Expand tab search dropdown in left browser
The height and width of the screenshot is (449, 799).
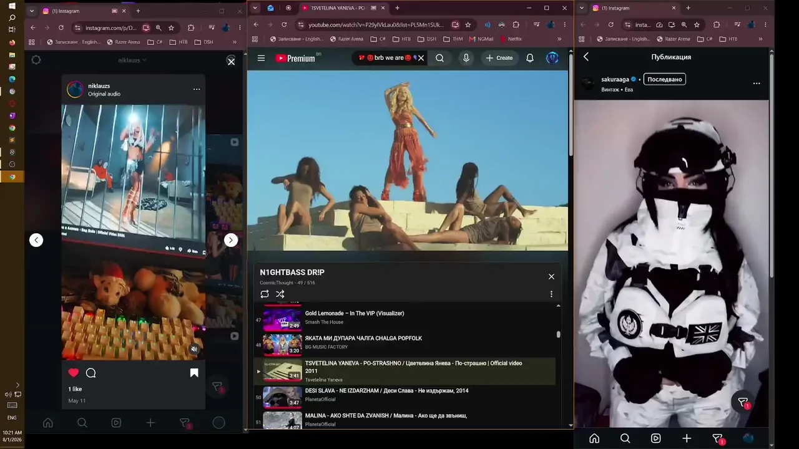(31, 11)
